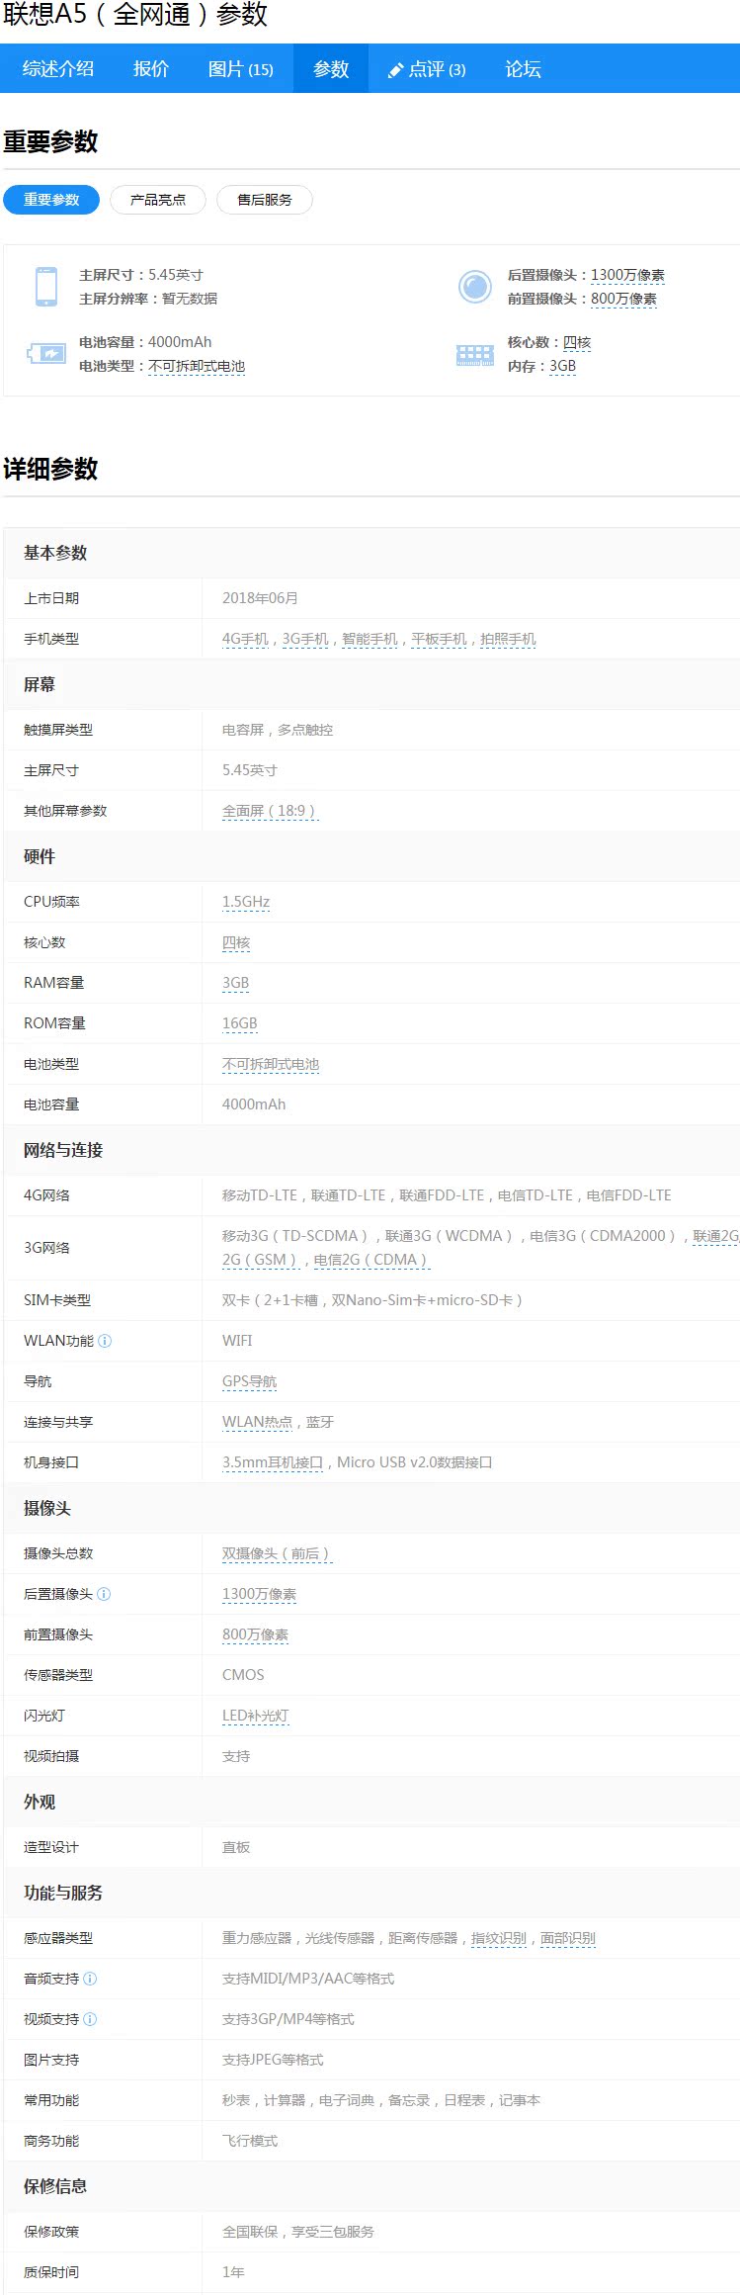The image size is (740, 2295).
Task: Open the 点评 (3) tab
Action: click(427, 68)
